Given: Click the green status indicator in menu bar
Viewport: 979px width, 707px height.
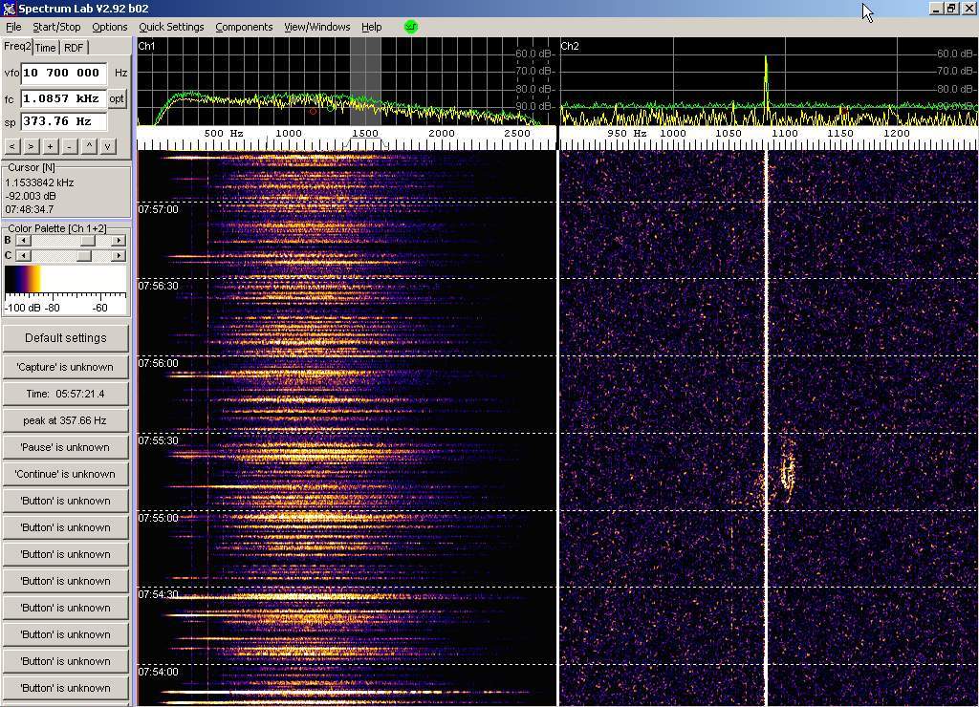Looking at the screenshot, I should tap(411, 27).
